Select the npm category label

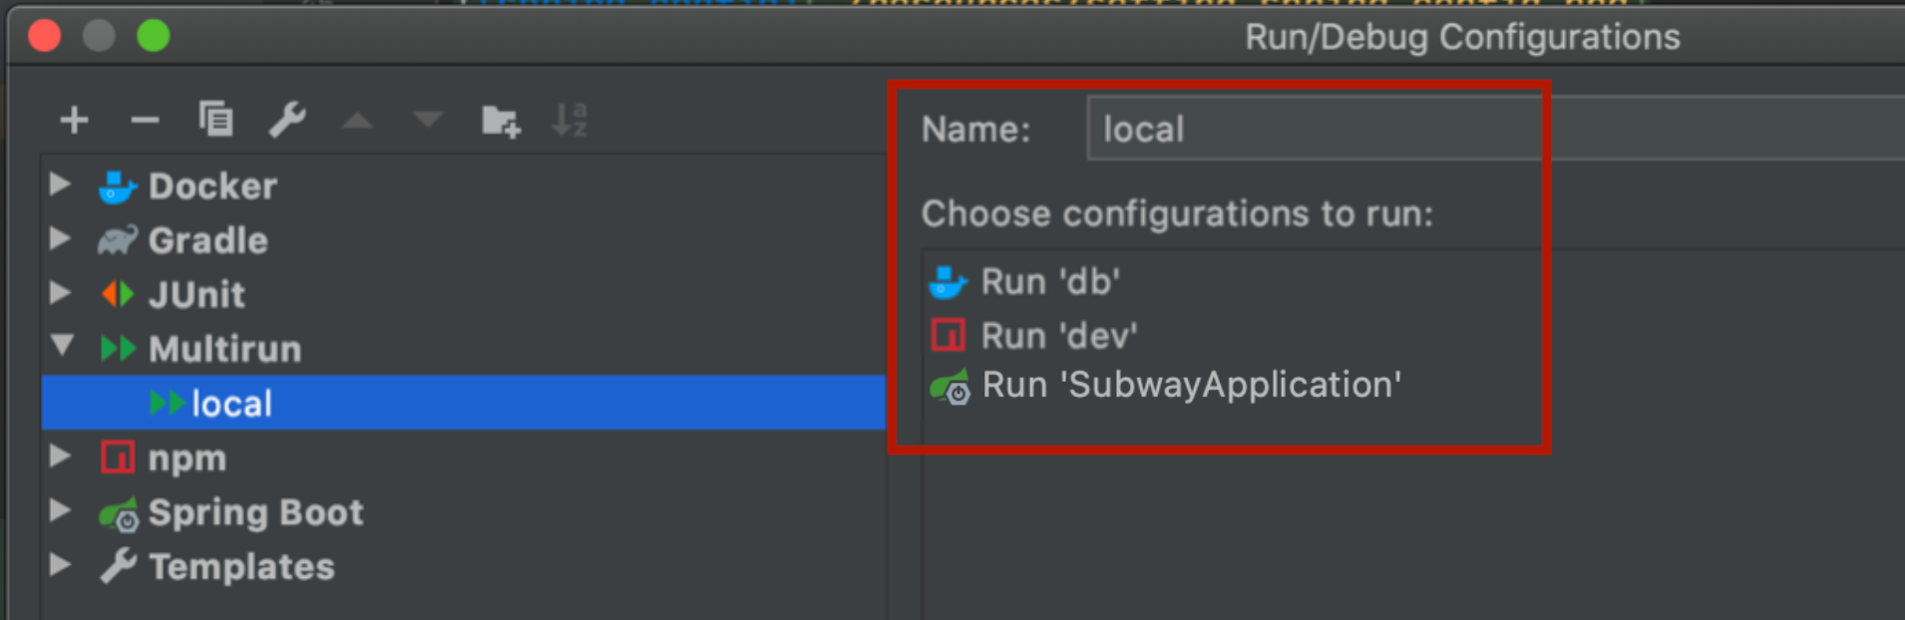point(188,459)
